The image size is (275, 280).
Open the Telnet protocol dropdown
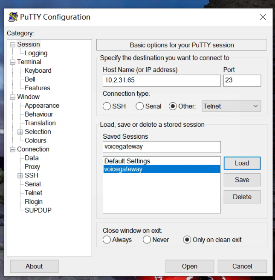pyautogui.click(x=232, y=106)
